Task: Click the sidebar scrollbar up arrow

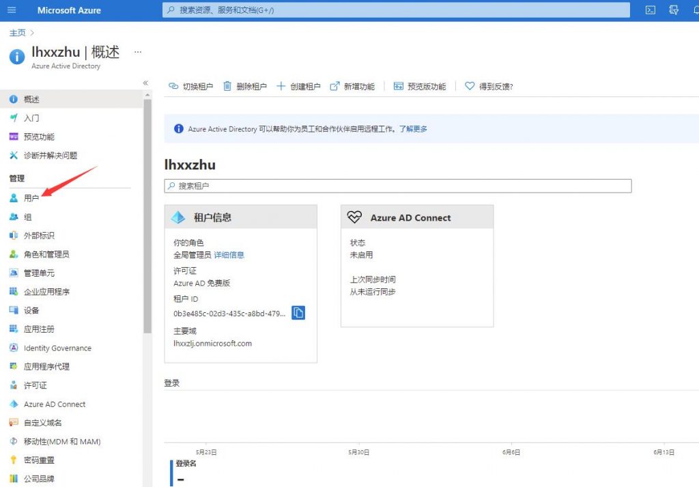Action: 147,95
